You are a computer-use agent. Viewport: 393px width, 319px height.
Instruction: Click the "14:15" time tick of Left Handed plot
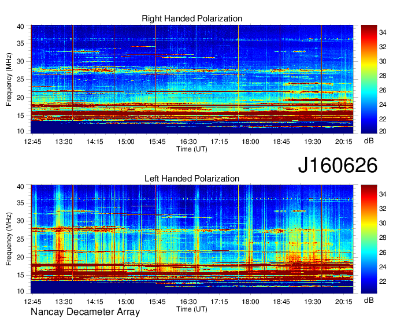tap(95, 302)
